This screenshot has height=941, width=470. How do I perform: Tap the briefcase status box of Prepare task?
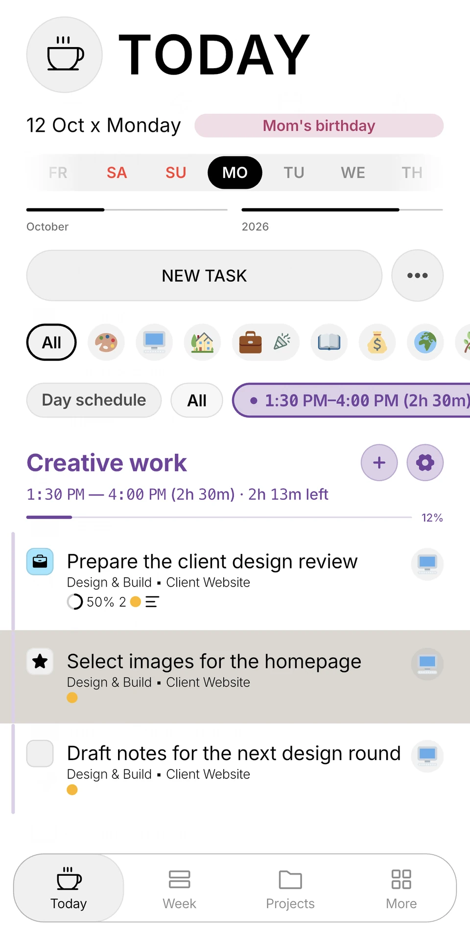(40, 562)
